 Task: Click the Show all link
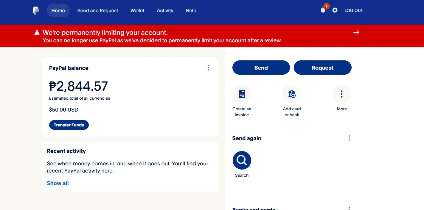coord(58,183)
